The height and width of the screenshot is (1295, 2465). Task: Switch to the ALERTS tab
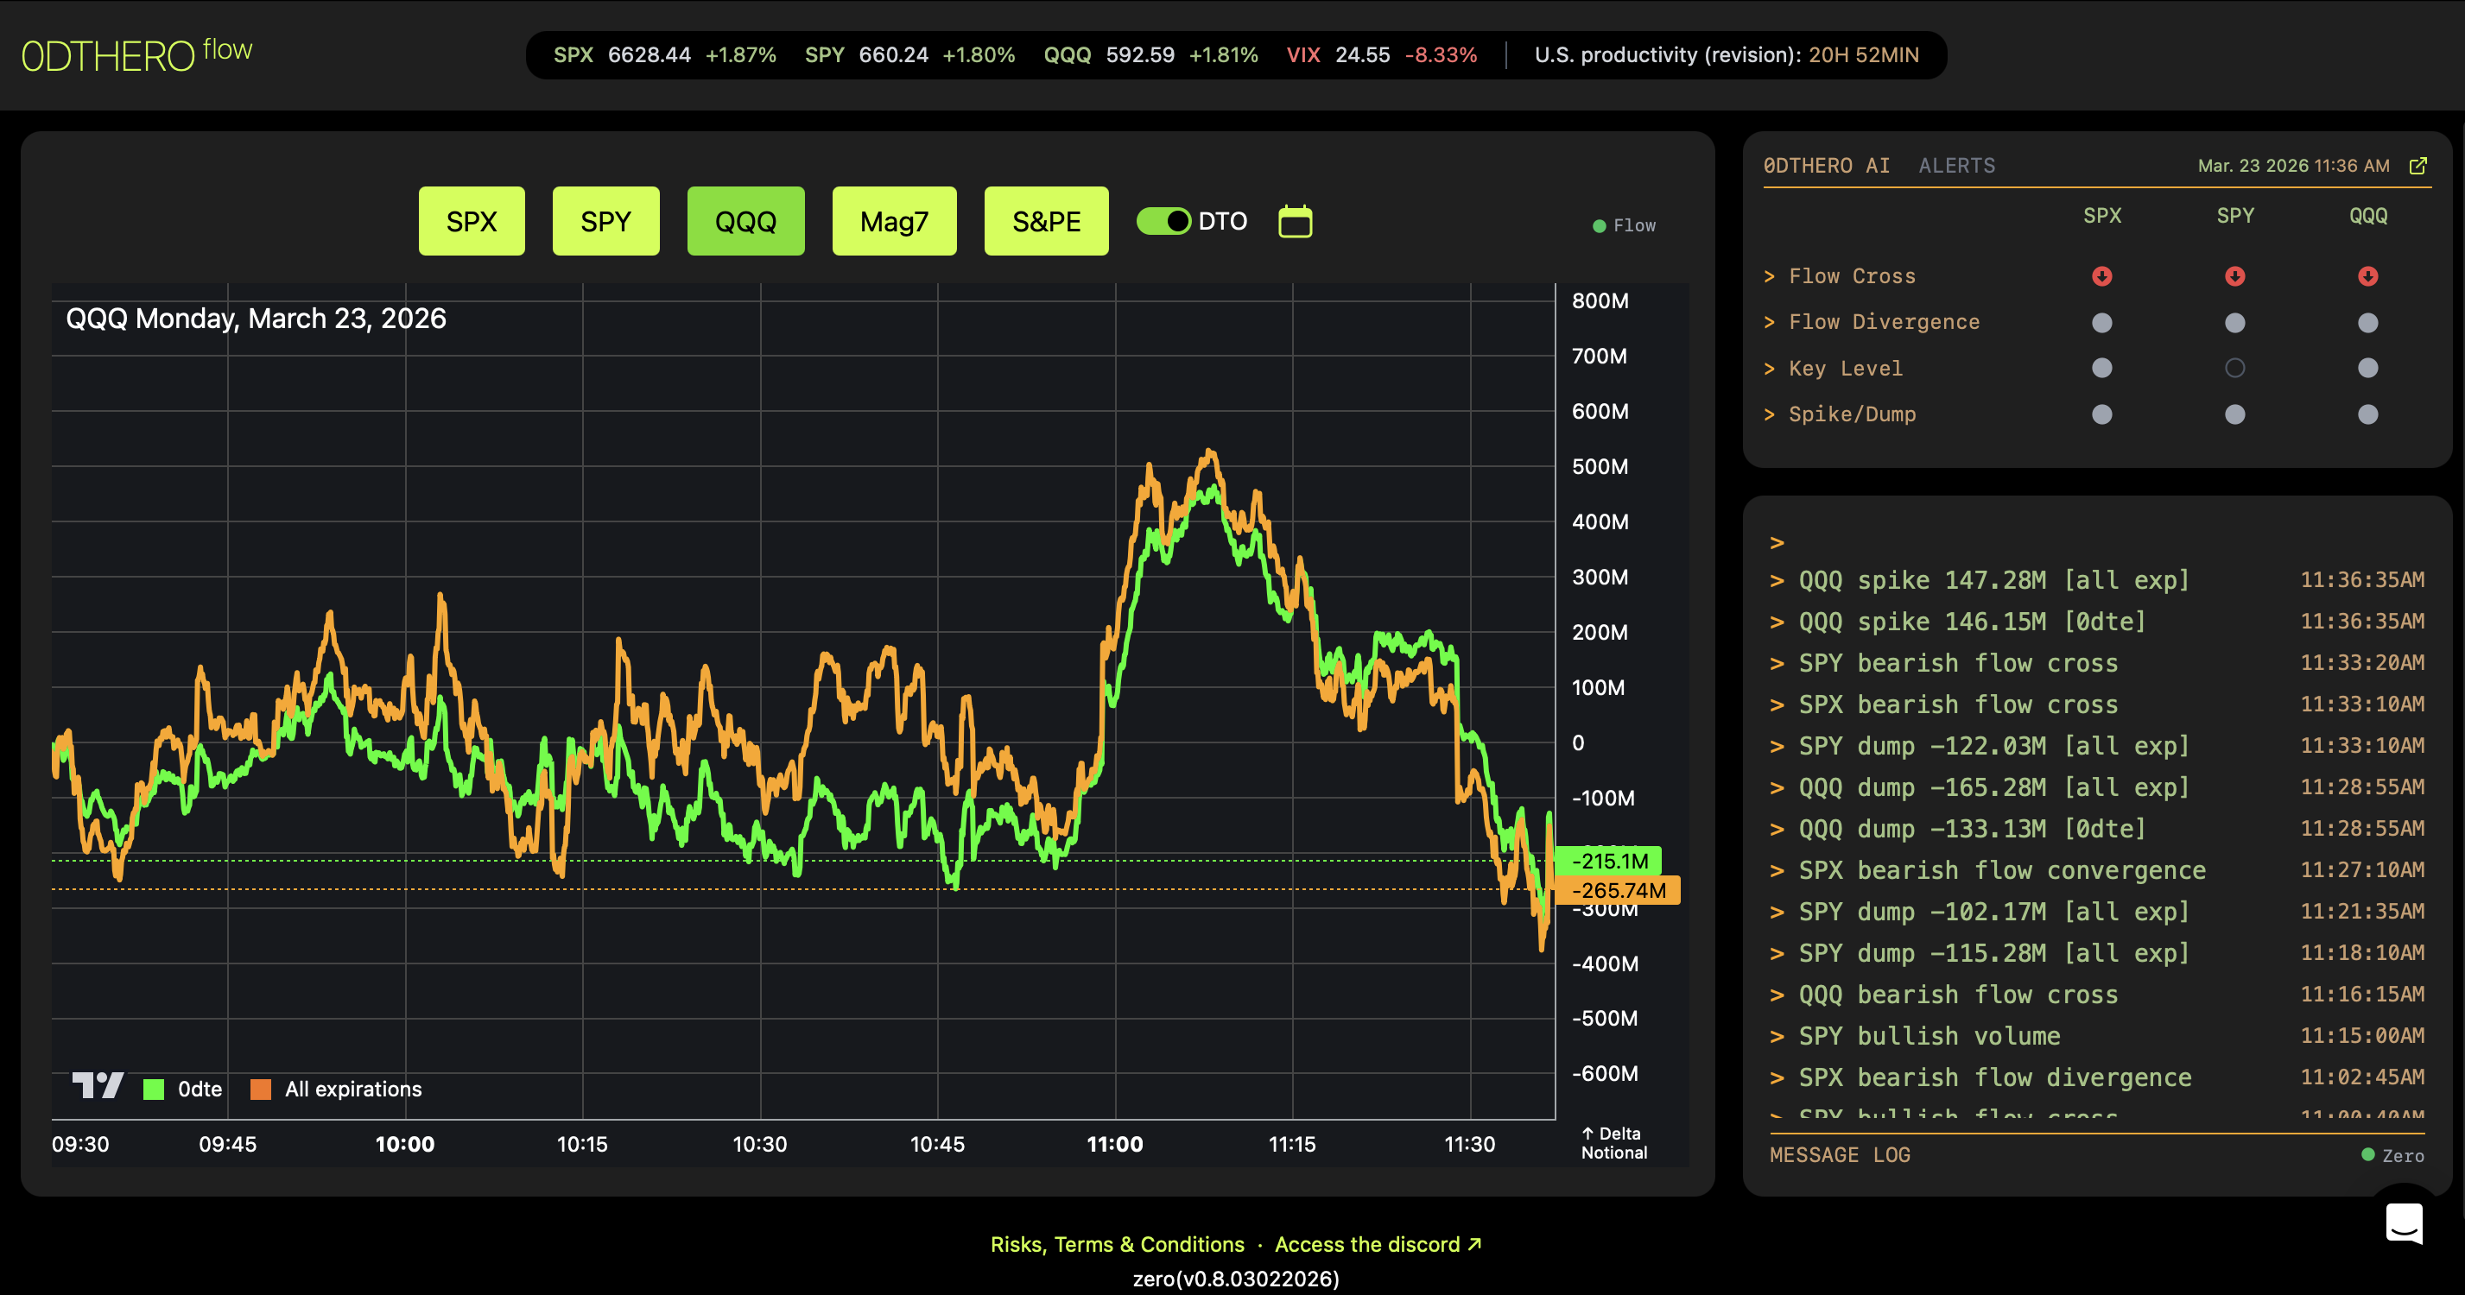pos(1956,165)
